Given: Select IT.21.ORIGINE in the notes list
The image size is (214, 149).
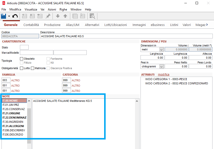Looking at the screenshot, I should point(11,113).
